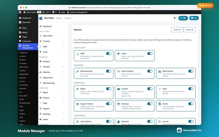Image resolution: width=219 pixels, height=137 pixels.
Task: Expand the Sales & POS sidebar chevron
Action: (64, 36)
